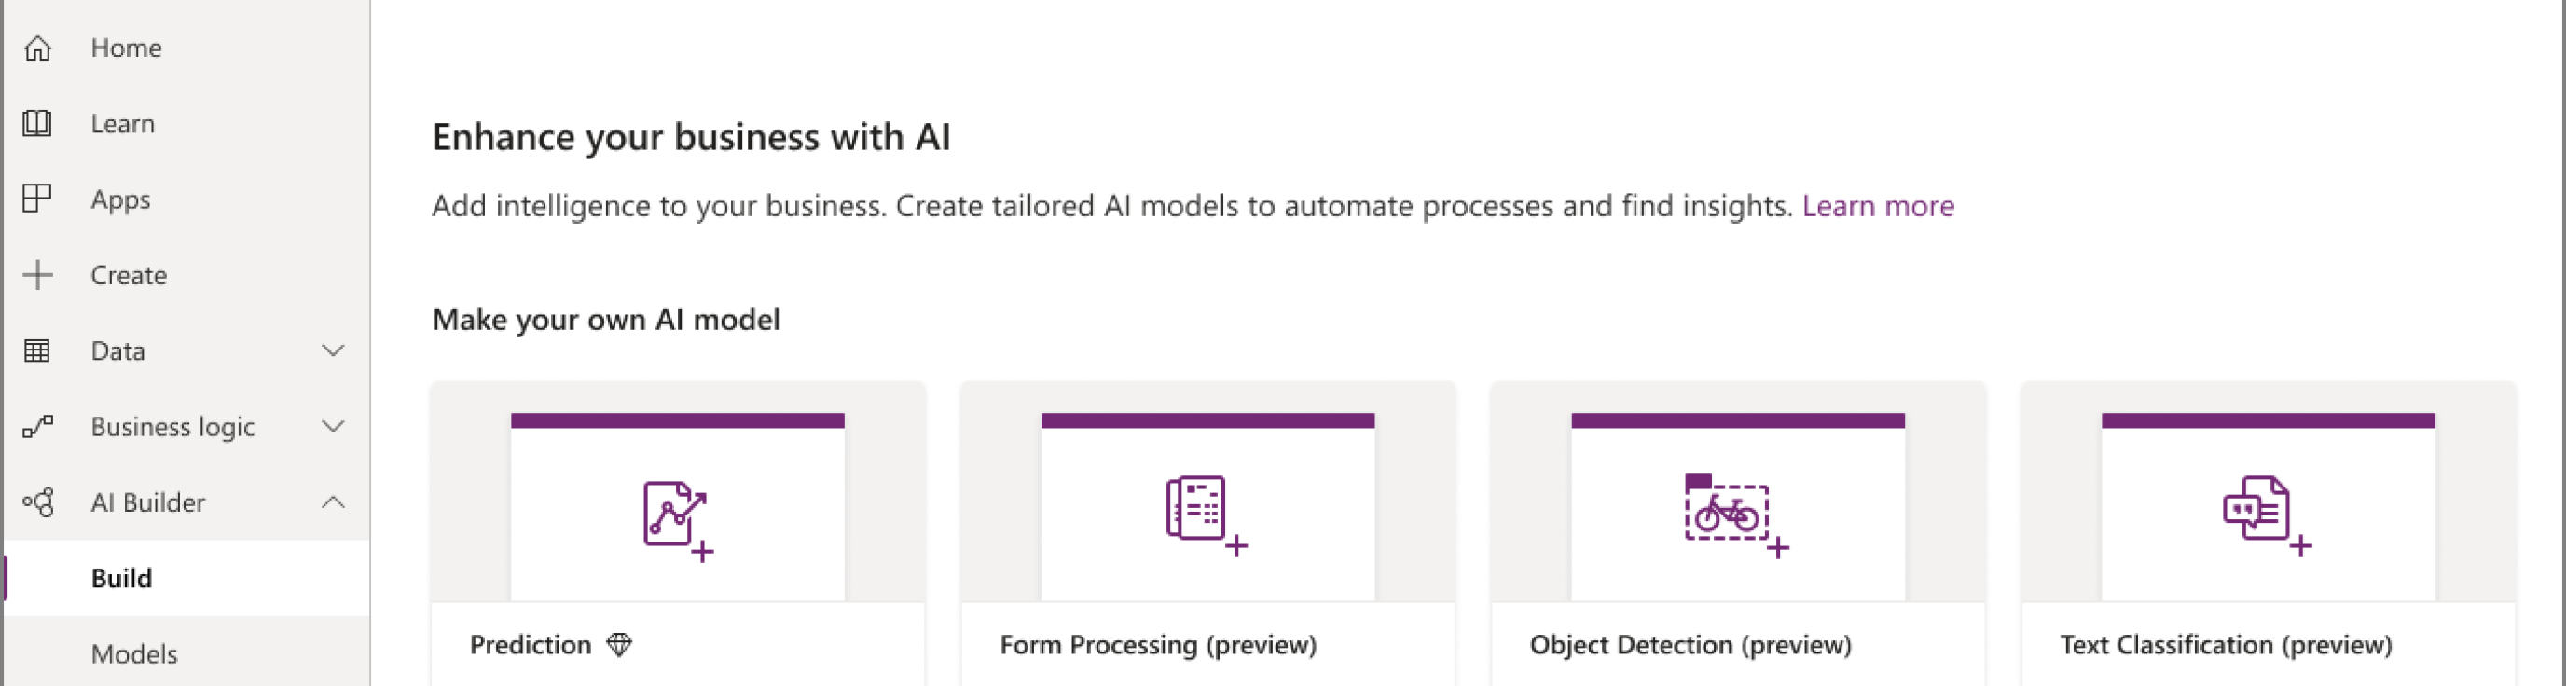Select Build in the sidebar
Image resolution: width=2566 pixels, height=686 pixels.
tap(121, 579)
